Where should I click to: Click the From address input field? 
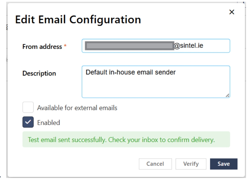click(156, 46)
